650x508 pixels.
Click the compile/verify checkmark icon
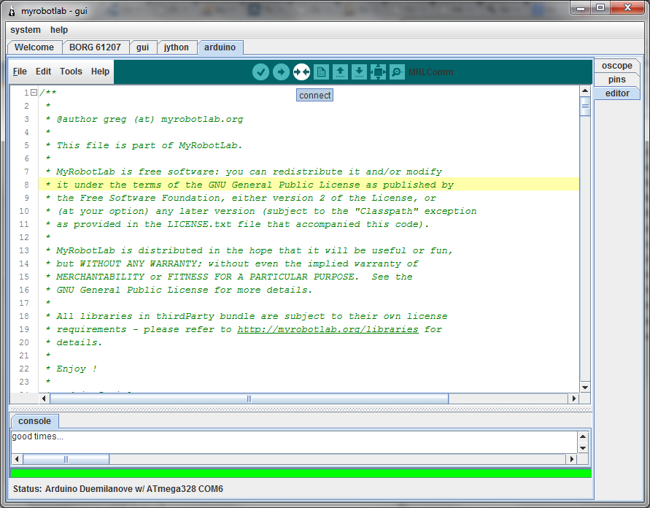point(260,72)
